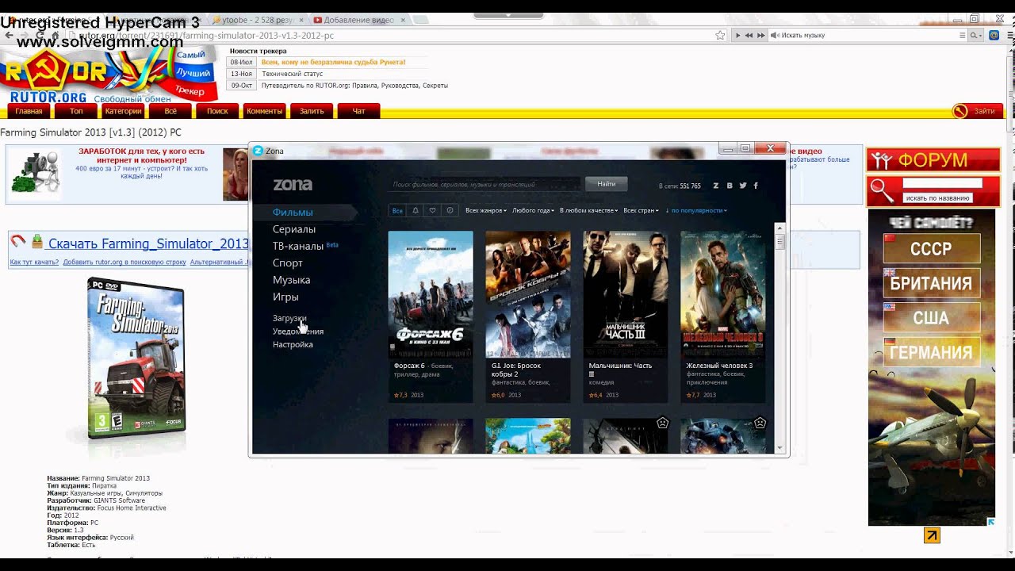Select Спорт in Zona sidebar
The image size is (1015, 571).
click(x=288, y=263)
